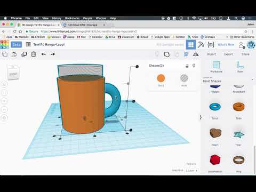
Task: Select the Hole striped option
Action: 184,78
